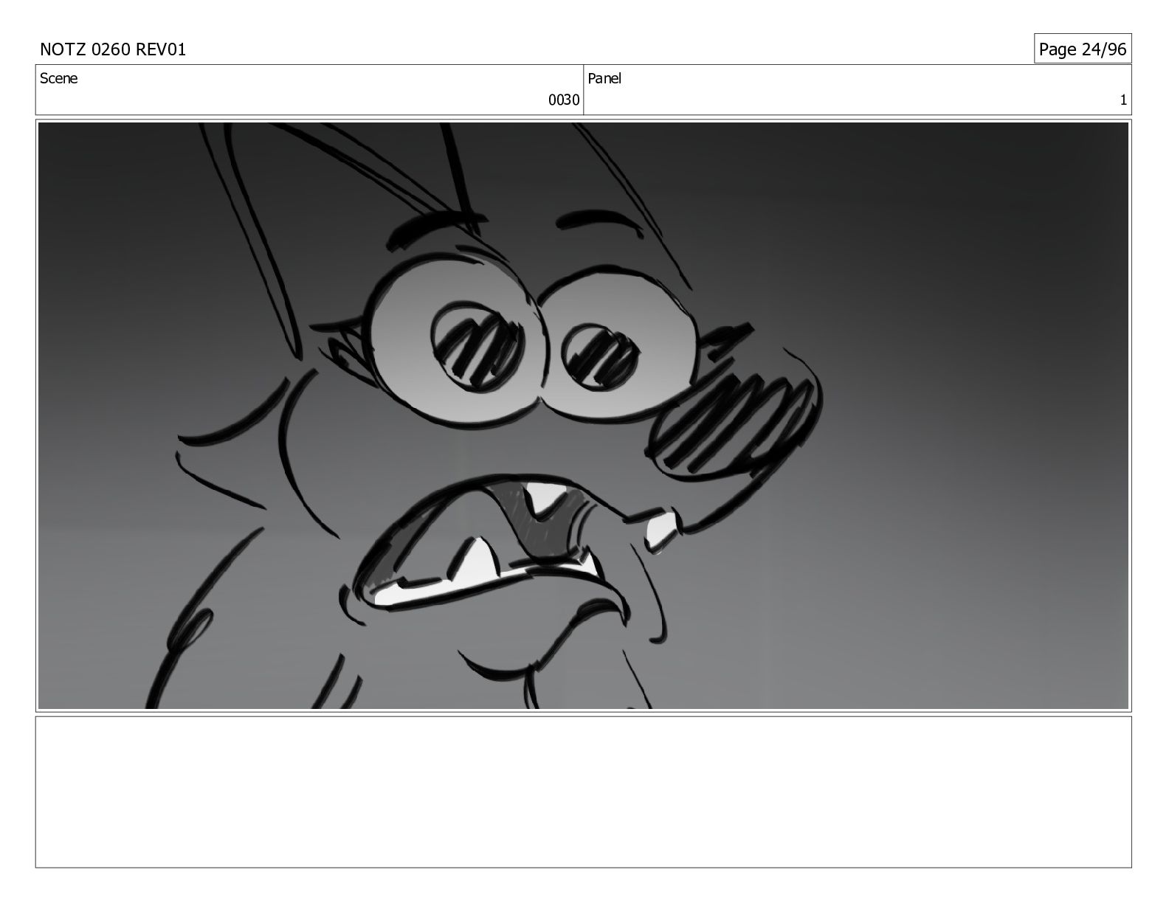Click the panel number '1'
The height and width of the screenshot is (903, 1169).
(1123, 100)
